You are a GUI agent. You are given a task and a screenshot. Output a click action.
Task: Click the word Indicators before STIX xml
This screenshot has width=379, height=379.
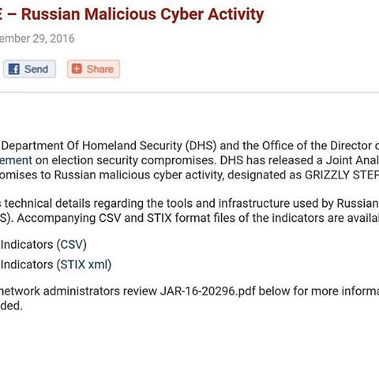27,265
